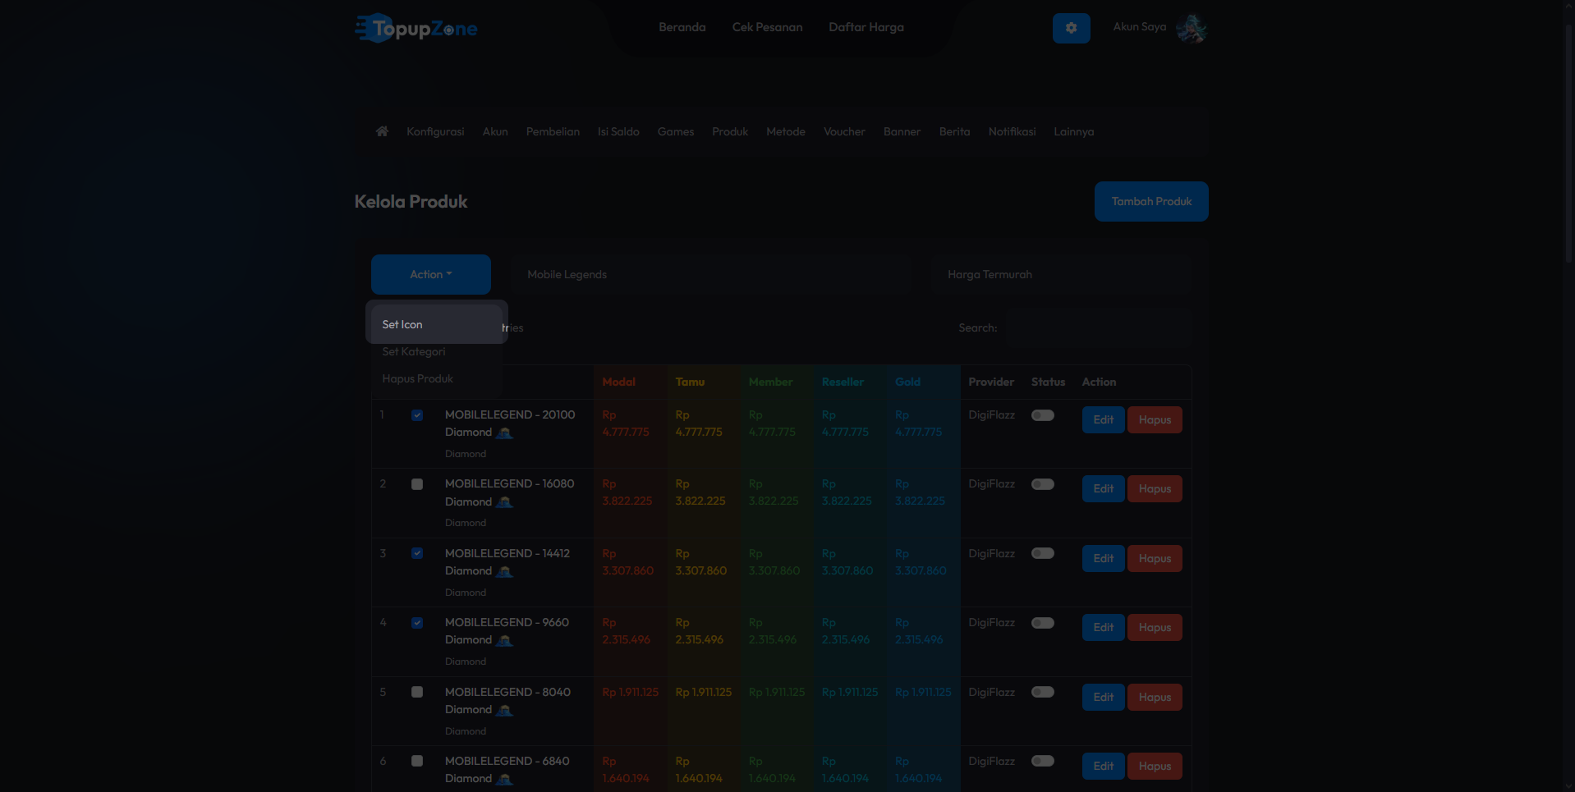Open Notifikasi admin menu
The width and height of the screenshot is (1575, 792).
coord(1012,131)
